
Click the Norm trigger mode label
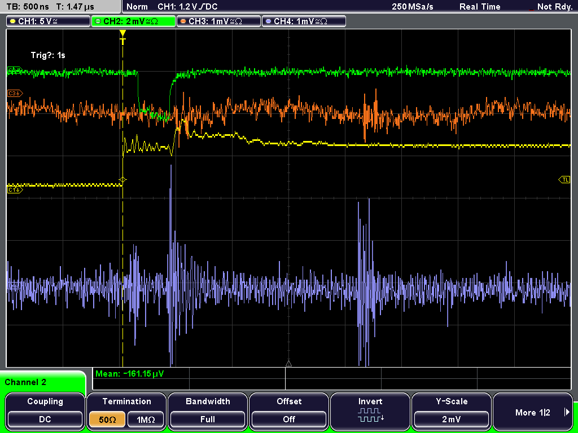point(137,7)
